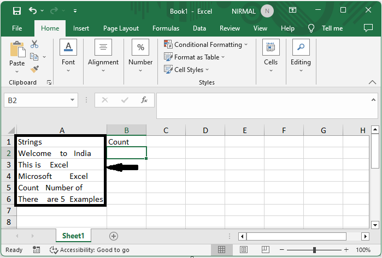Expand the Cells group
The image size is (382, 258).
[271, 56]
